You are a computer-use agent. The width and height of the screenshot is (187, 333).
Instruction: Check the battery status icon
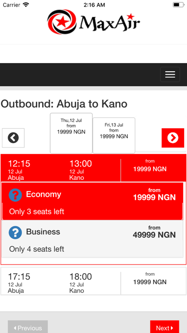178,5
